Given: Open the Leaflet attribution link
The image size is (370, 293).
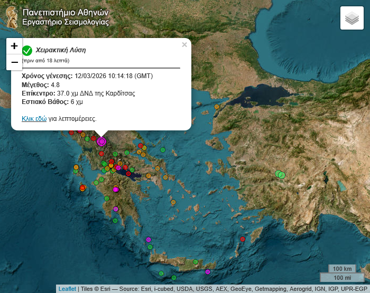Looking at the screenshot, I should [67, 289].
